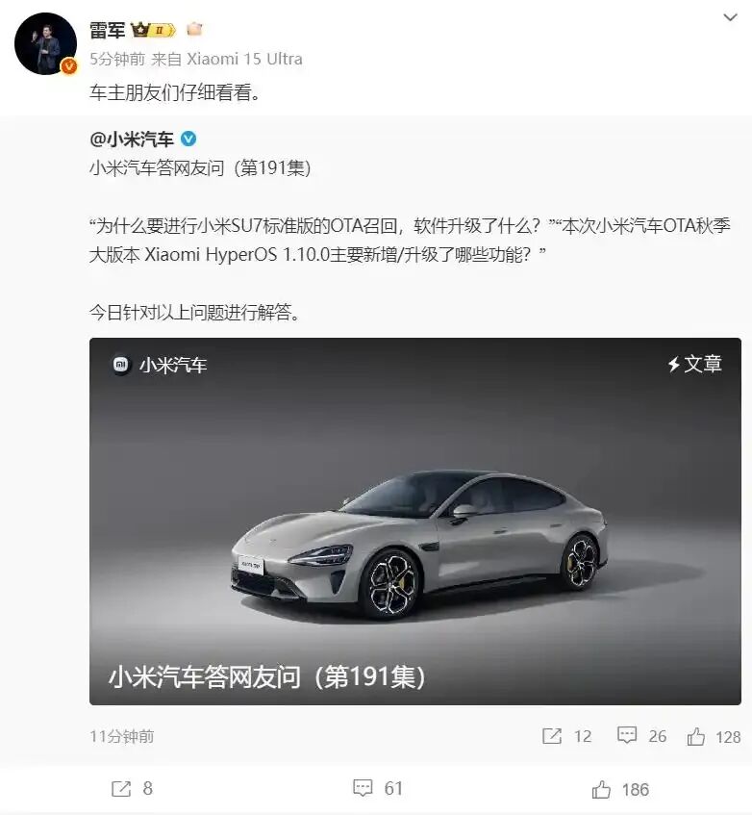Repost the original post with 12 shares
Image resolution: width=752 pixels, height=815 pixels.
pos(566,736)
